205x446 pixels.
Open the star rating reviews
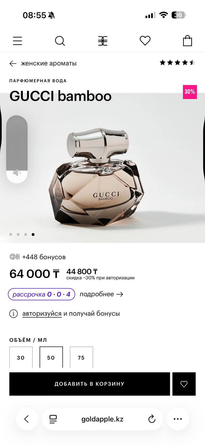[x=177, y=62]
